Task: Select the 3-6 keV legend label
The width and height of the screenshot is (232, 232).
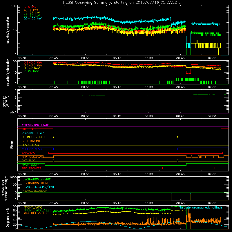Action: [30, 7]
